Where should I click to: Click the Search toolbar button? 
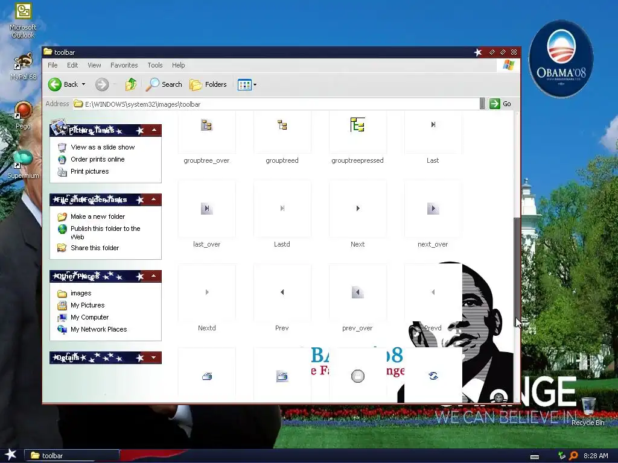[x=164, y=84]
